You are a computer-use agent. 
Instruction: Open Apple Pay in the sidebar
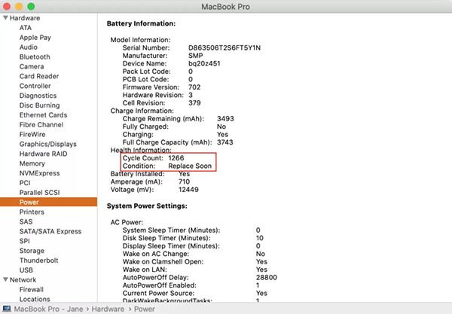pyautogui.click(x=35, y=38)
